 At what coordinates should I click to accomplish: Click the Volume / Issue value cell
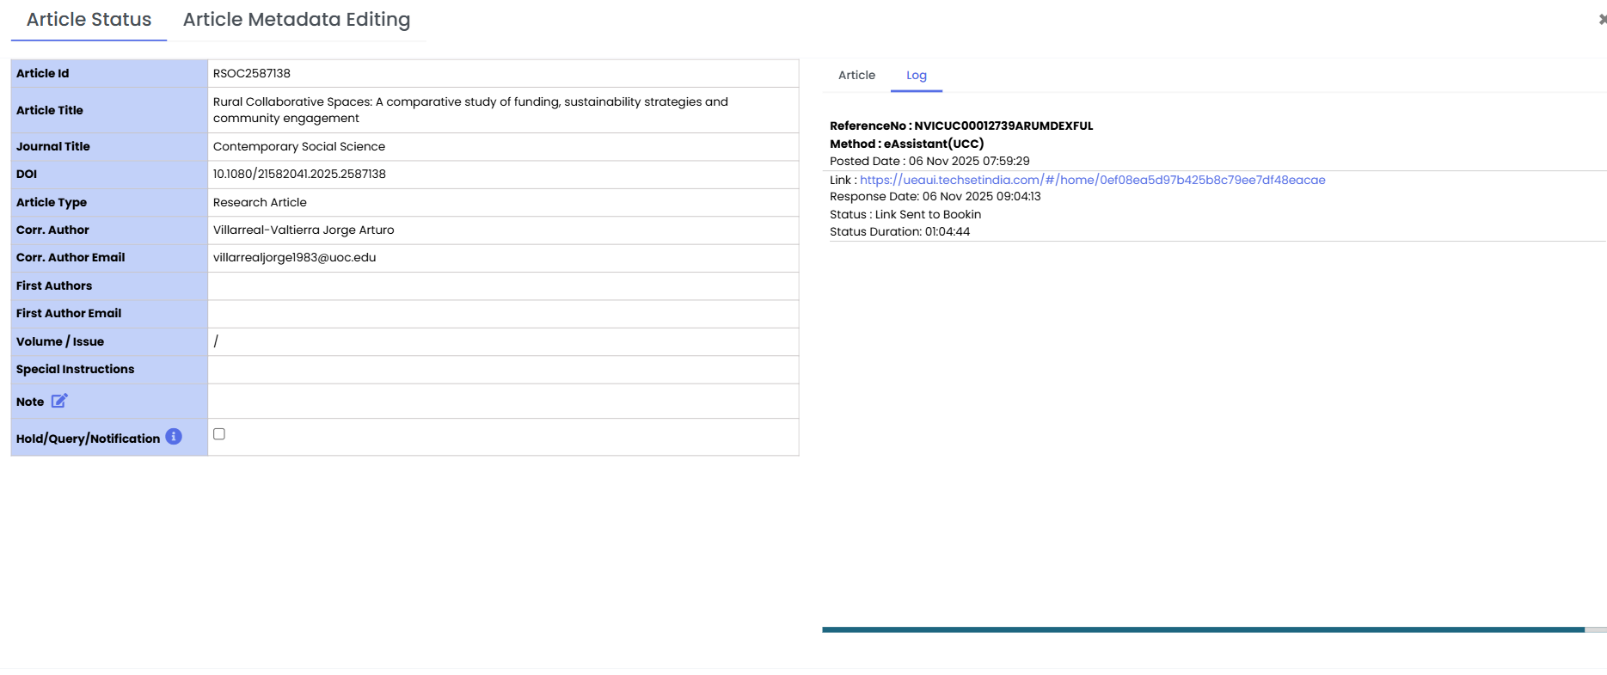click(503, 342)
